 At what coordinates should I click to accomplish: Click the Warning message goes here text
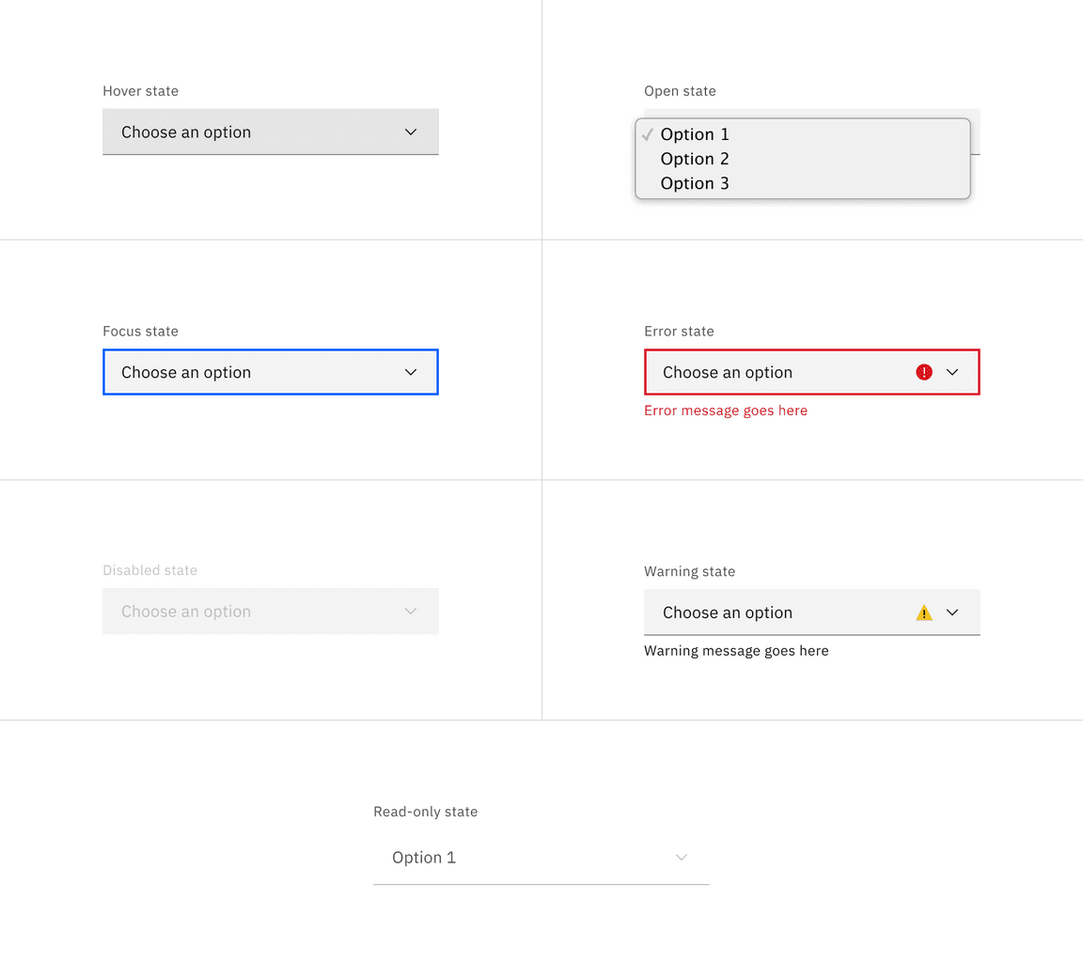736,651
